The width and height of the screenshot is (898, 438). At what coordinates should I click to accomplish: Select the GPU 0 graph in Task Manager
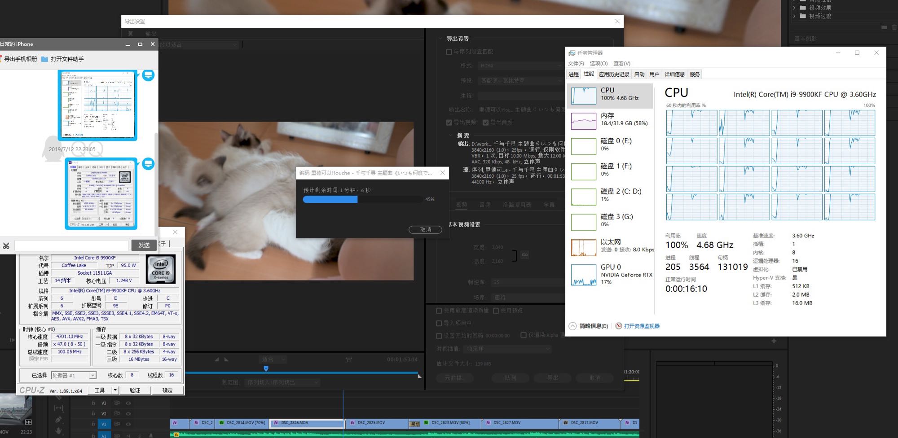click(583, 275)
